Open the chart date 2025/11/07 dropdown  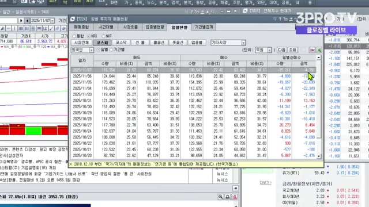coord(52,21)
